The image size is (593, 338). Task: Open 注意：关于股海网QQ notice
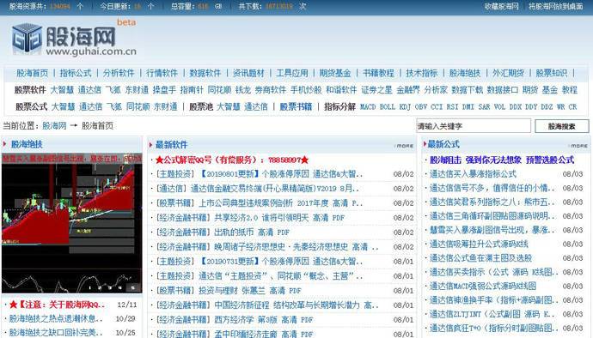[57, 305]
